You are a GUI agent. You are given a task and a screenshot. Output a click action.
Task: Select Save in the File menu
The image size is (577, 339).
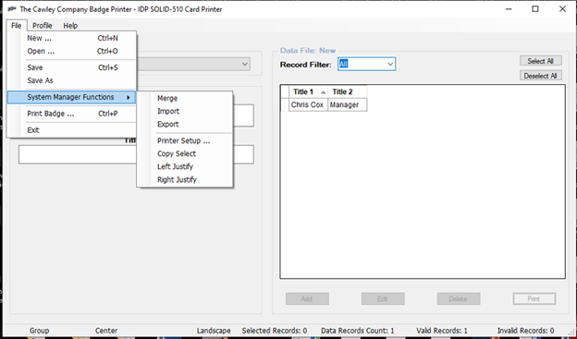[x=72, y=67]
